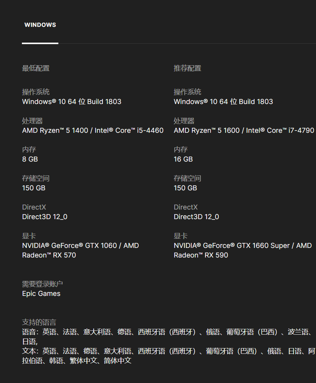Image resolution: width=316 pixels, height=383 pixels.
Task: Click the recommended 操作系统 label
Action: click(x=187, y=92)
